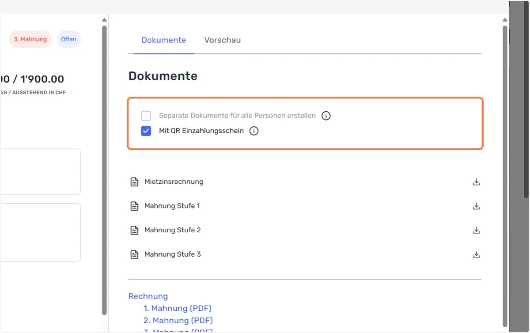Download the Mahnung Stufe 3 document
This screenshot has height=333, width=530.
point(476,255)
